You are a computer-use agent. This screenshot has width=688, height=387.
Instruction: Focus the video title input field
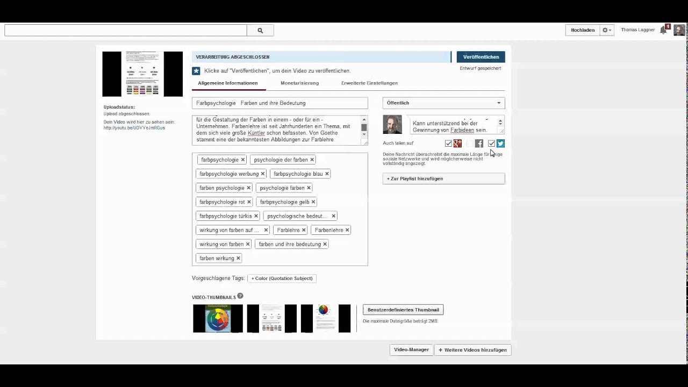(x=280, y=103)
